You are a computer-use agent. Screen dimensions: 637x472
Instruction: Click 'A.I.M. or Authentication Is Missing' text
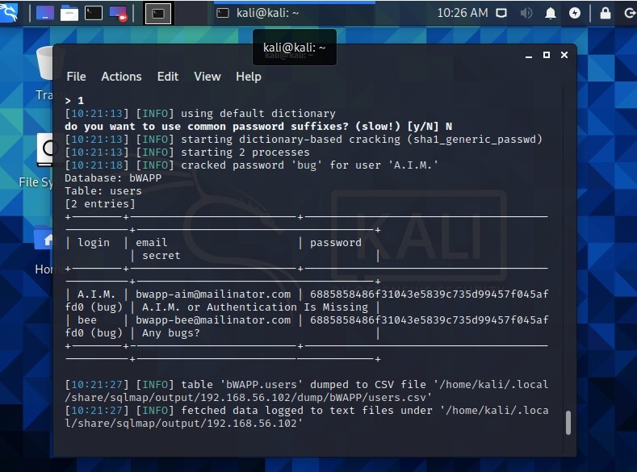[255, 307]
